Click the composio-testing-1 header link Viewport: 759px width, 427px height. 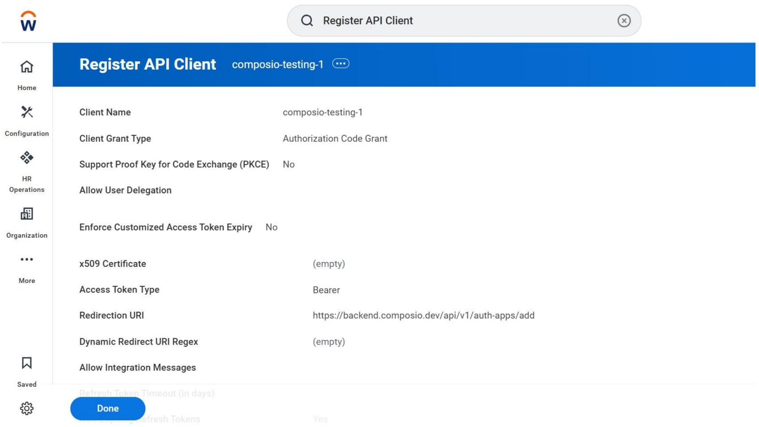[277, 64]
